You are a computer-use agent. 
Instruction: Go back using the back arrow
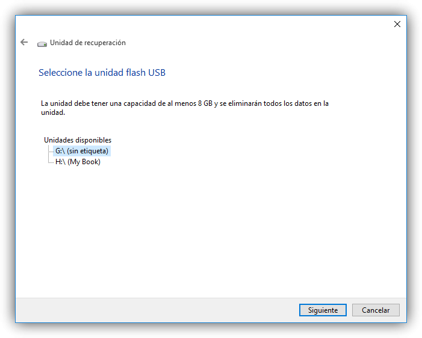click(24, 43)
